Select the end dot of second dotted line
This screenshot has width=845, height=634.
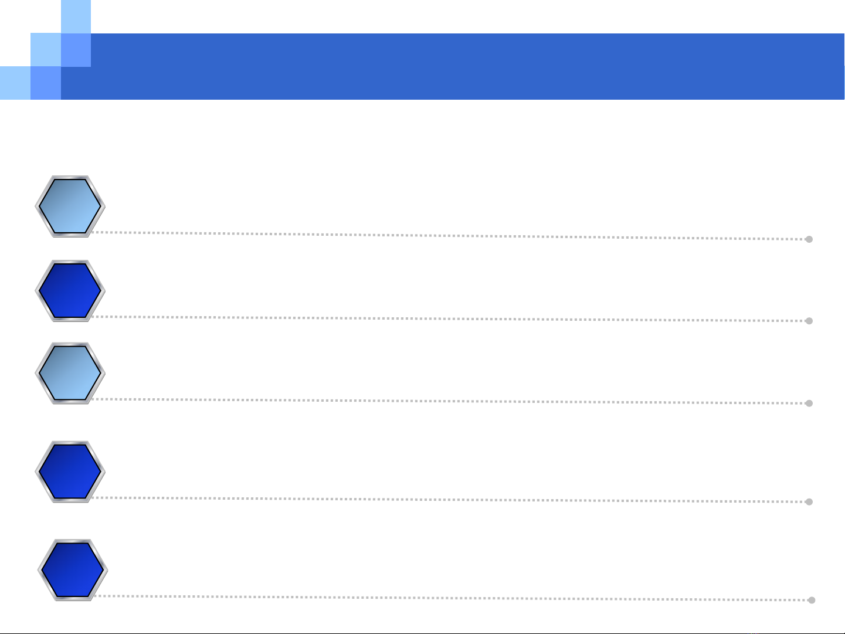809,321
